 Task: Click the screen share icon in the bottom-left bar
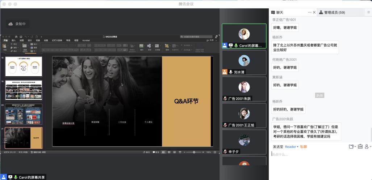tap(10, 177)
